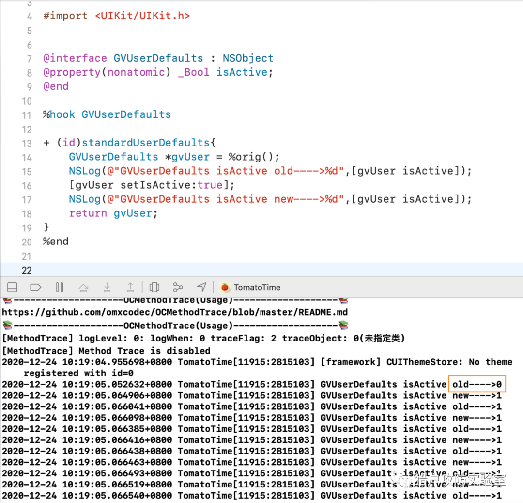Click the Method Trace is disabled log line
This screenshot has height=503, width=523.
pos(106,351)
